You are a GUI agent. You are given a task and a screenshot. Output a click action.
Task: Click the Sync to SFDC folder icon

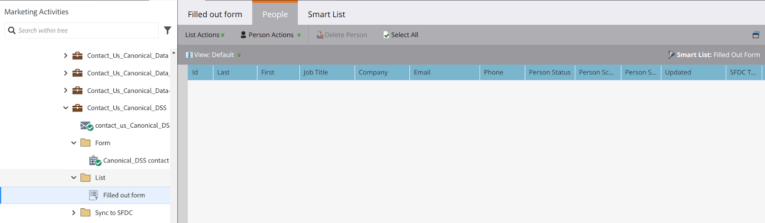click(x=86, y=213)
